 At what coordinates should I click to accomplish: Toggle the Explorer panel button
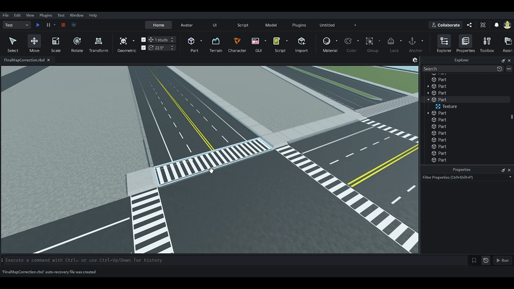coord(444,44)
